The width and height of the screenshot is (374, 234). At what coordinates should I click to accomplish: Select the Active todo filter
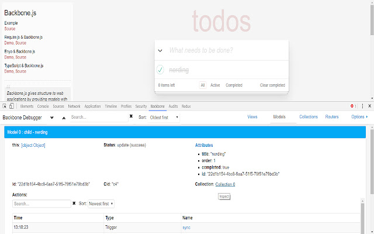(x=215, y=85)
